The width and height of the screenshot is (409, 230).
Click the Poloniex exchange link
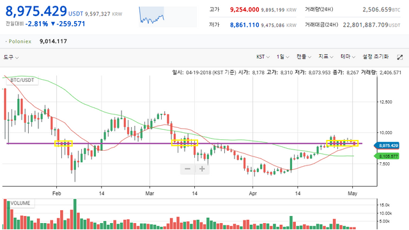coord(20,42)
